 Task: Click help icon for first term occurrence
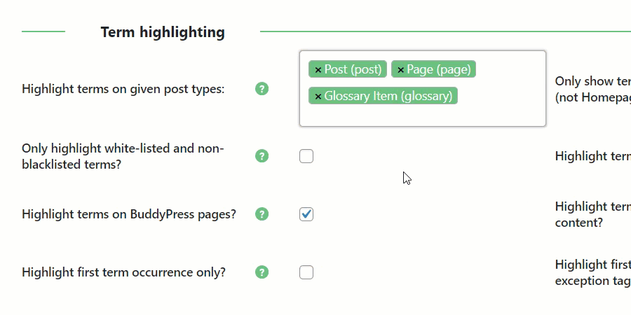coord(262,272)
